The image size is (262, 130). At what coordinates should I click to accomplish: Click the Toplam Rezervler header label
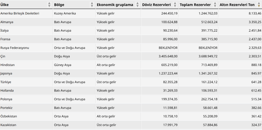pos(195,5)
